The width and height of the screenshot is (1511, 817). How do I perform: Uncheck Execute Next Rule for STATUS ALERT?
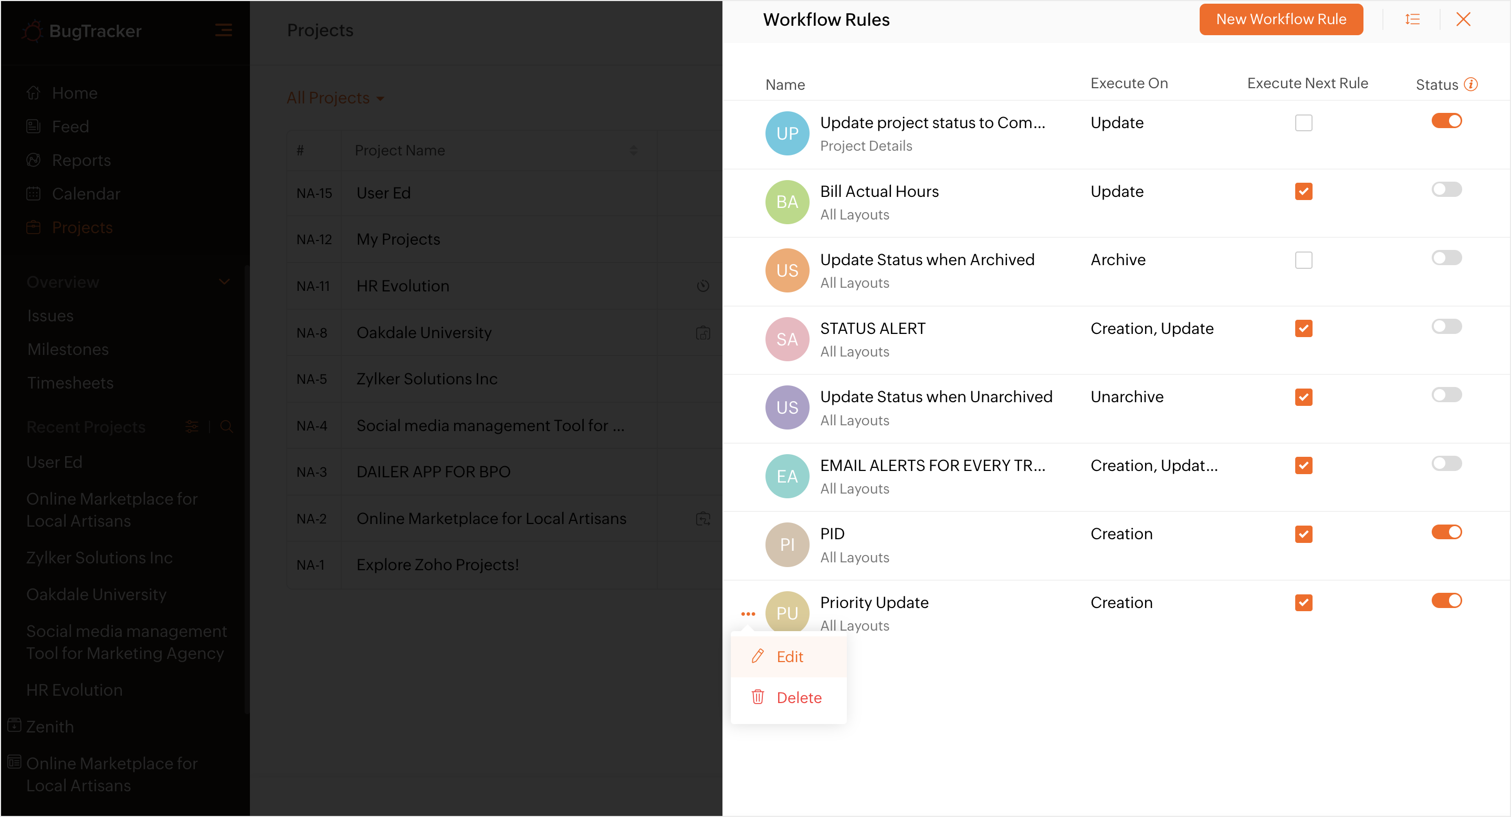point(1303,329)
